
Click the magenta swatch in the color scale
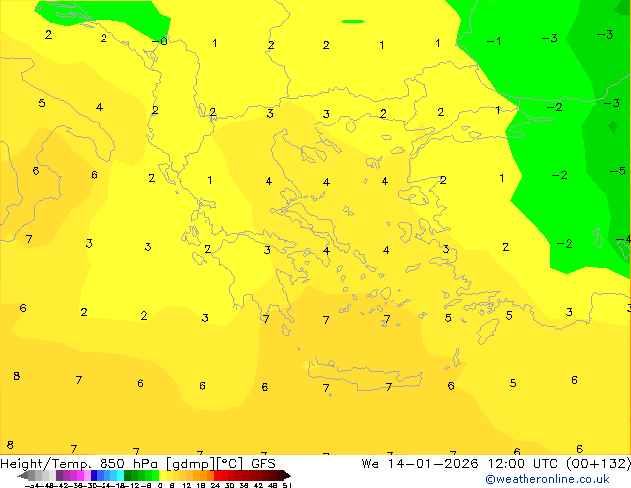pos(80,475)
